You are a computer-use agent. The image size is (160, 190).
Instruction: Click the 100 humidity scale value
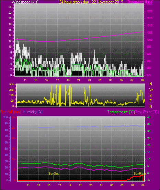point(5,117)
